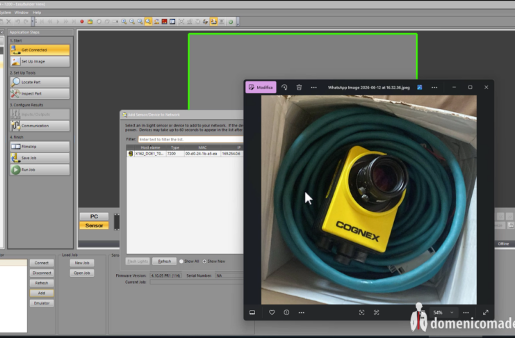515x338 pixels.
Task: Click Refresh in the bottom-left sensor panel
Action: 42,283
